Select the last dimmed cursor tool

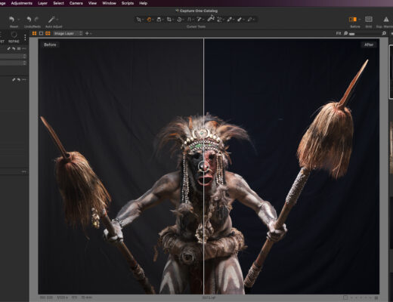[x=249, y=20]
